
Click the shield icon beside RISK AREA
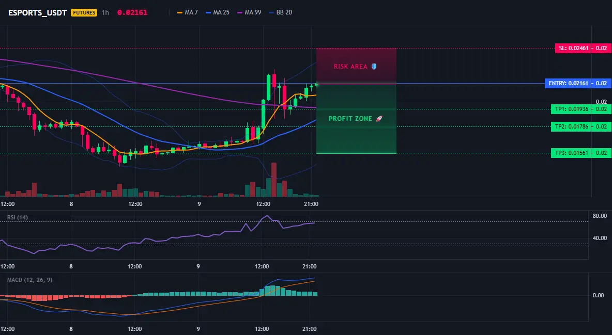pyautogui.click(x=374, y=66)
